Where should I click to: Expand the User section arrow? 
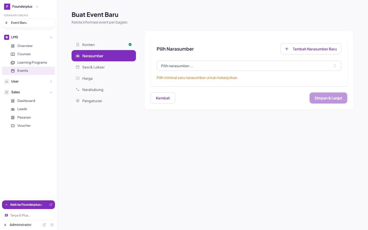(x=51, y=82)
